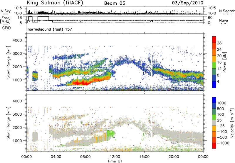Image resolution: width=235 pixels, height=163 pixels.
Task: Click the 'Velocity [m s⁻¹]' color bar label
Action: (x=232, y=123)
